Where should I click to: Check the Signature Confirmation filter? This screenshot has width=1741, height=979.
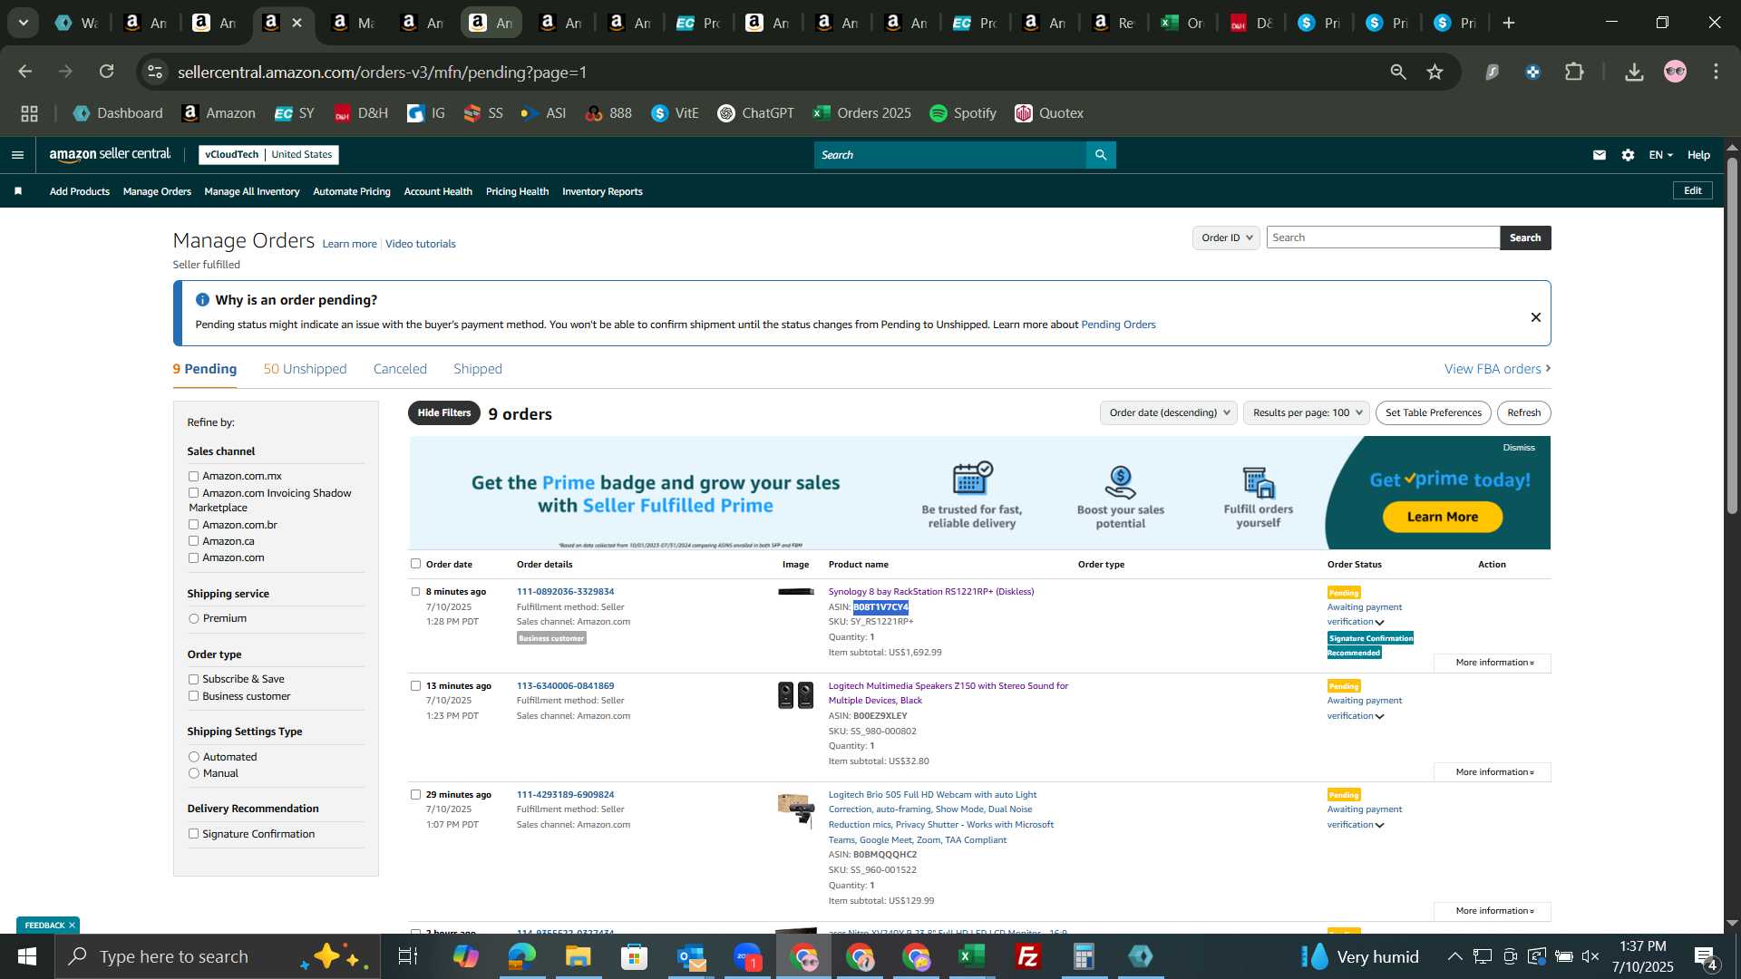click(193, 834)
